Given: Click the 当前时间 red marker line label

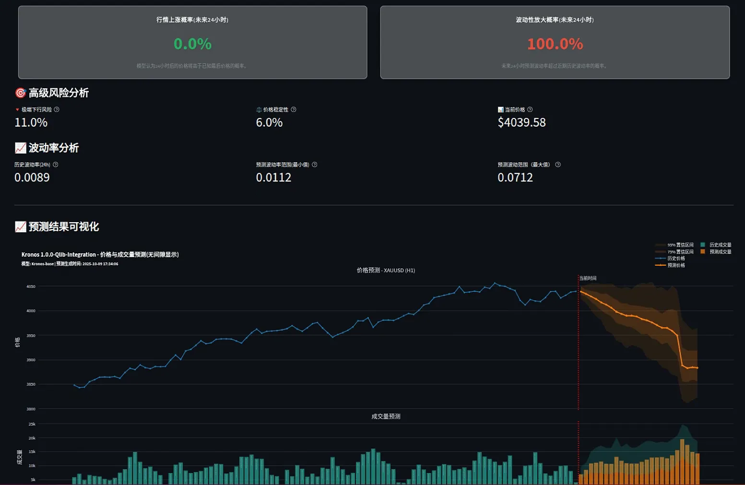Looking at the screenshot, I should [588, 278].
